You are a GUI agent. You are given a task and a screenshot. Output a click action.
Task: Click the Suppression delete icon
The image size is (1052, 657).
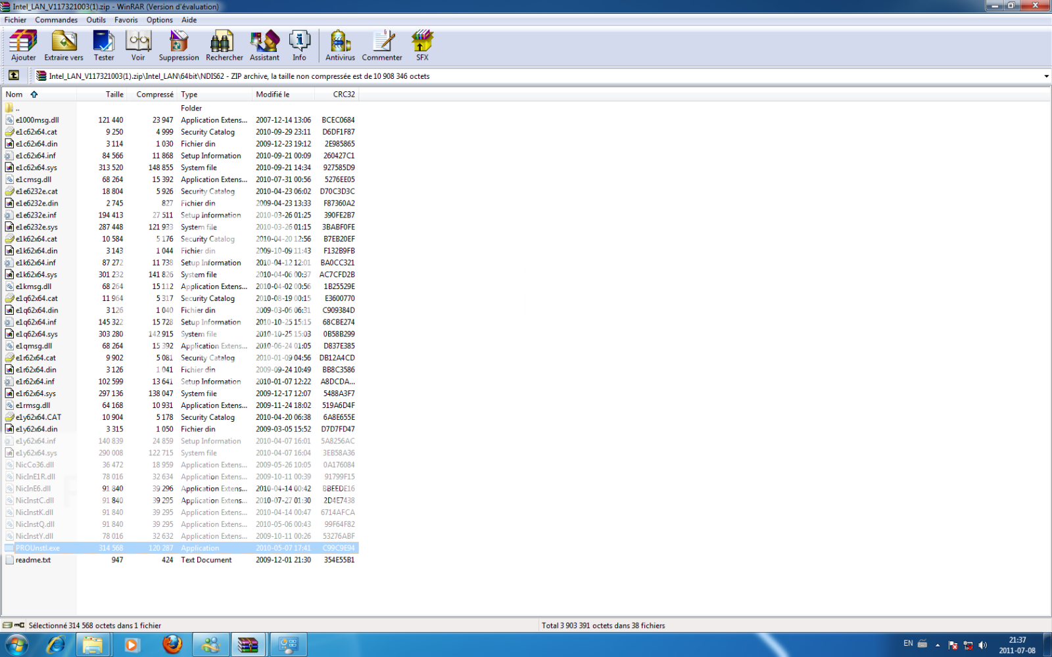(178, 45)
